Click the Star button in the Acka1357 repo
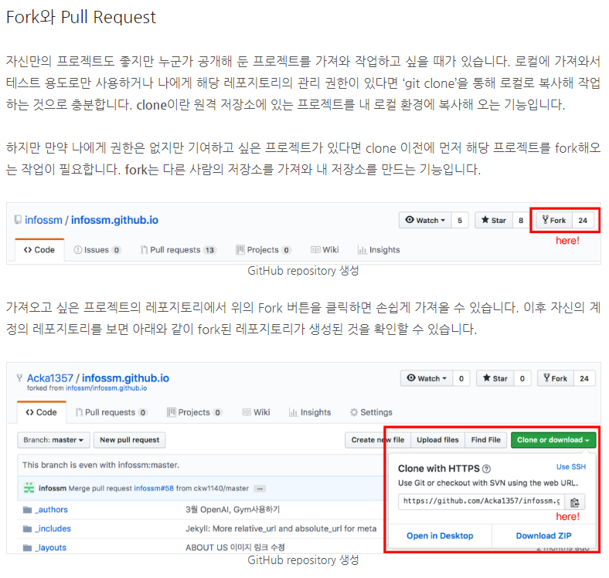609x578 pixels. pyautogui.click(x=495, y=378)
